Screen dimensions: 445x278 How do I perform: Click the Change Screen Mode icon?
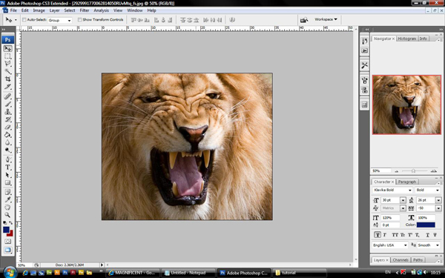click(x=7, y=250)
